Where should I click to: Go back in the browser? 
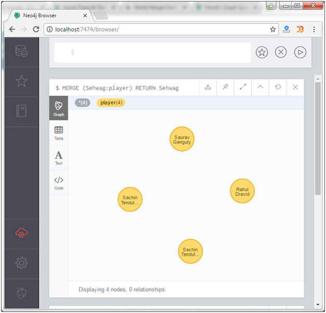[12, 29]
